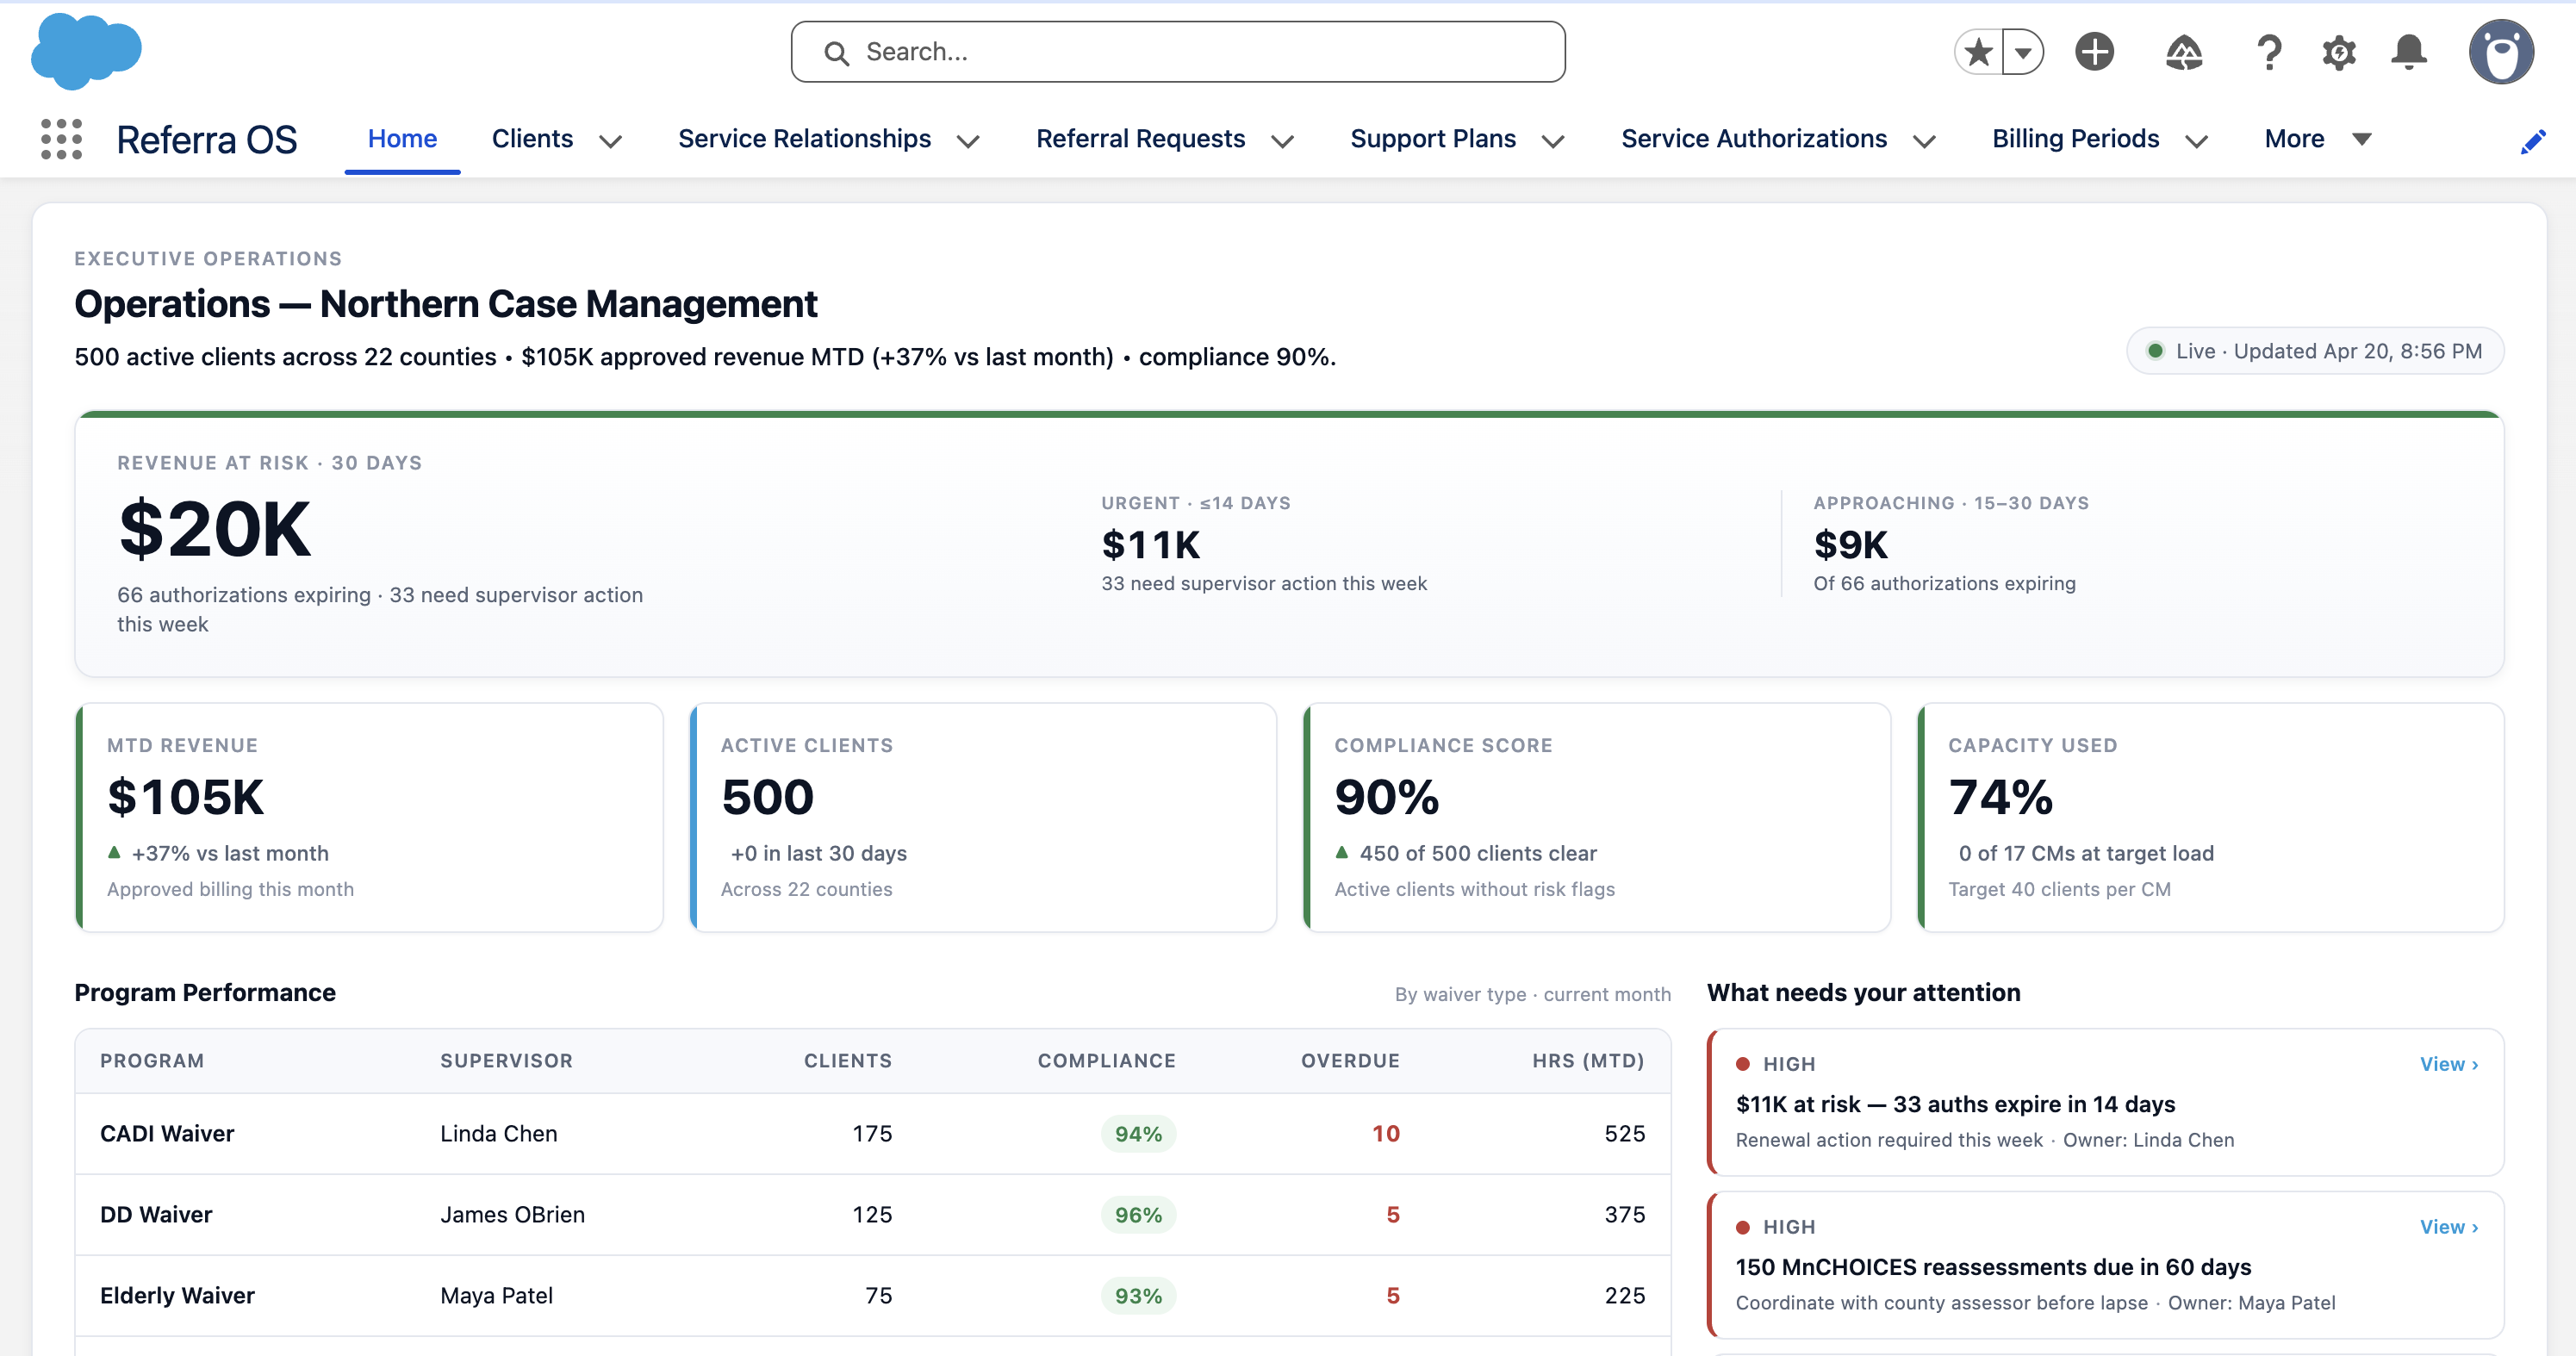Viewport: 2576px width, 1356px height.
Task: Click the 93% compliance badge
Action: click(1138, 1296)
